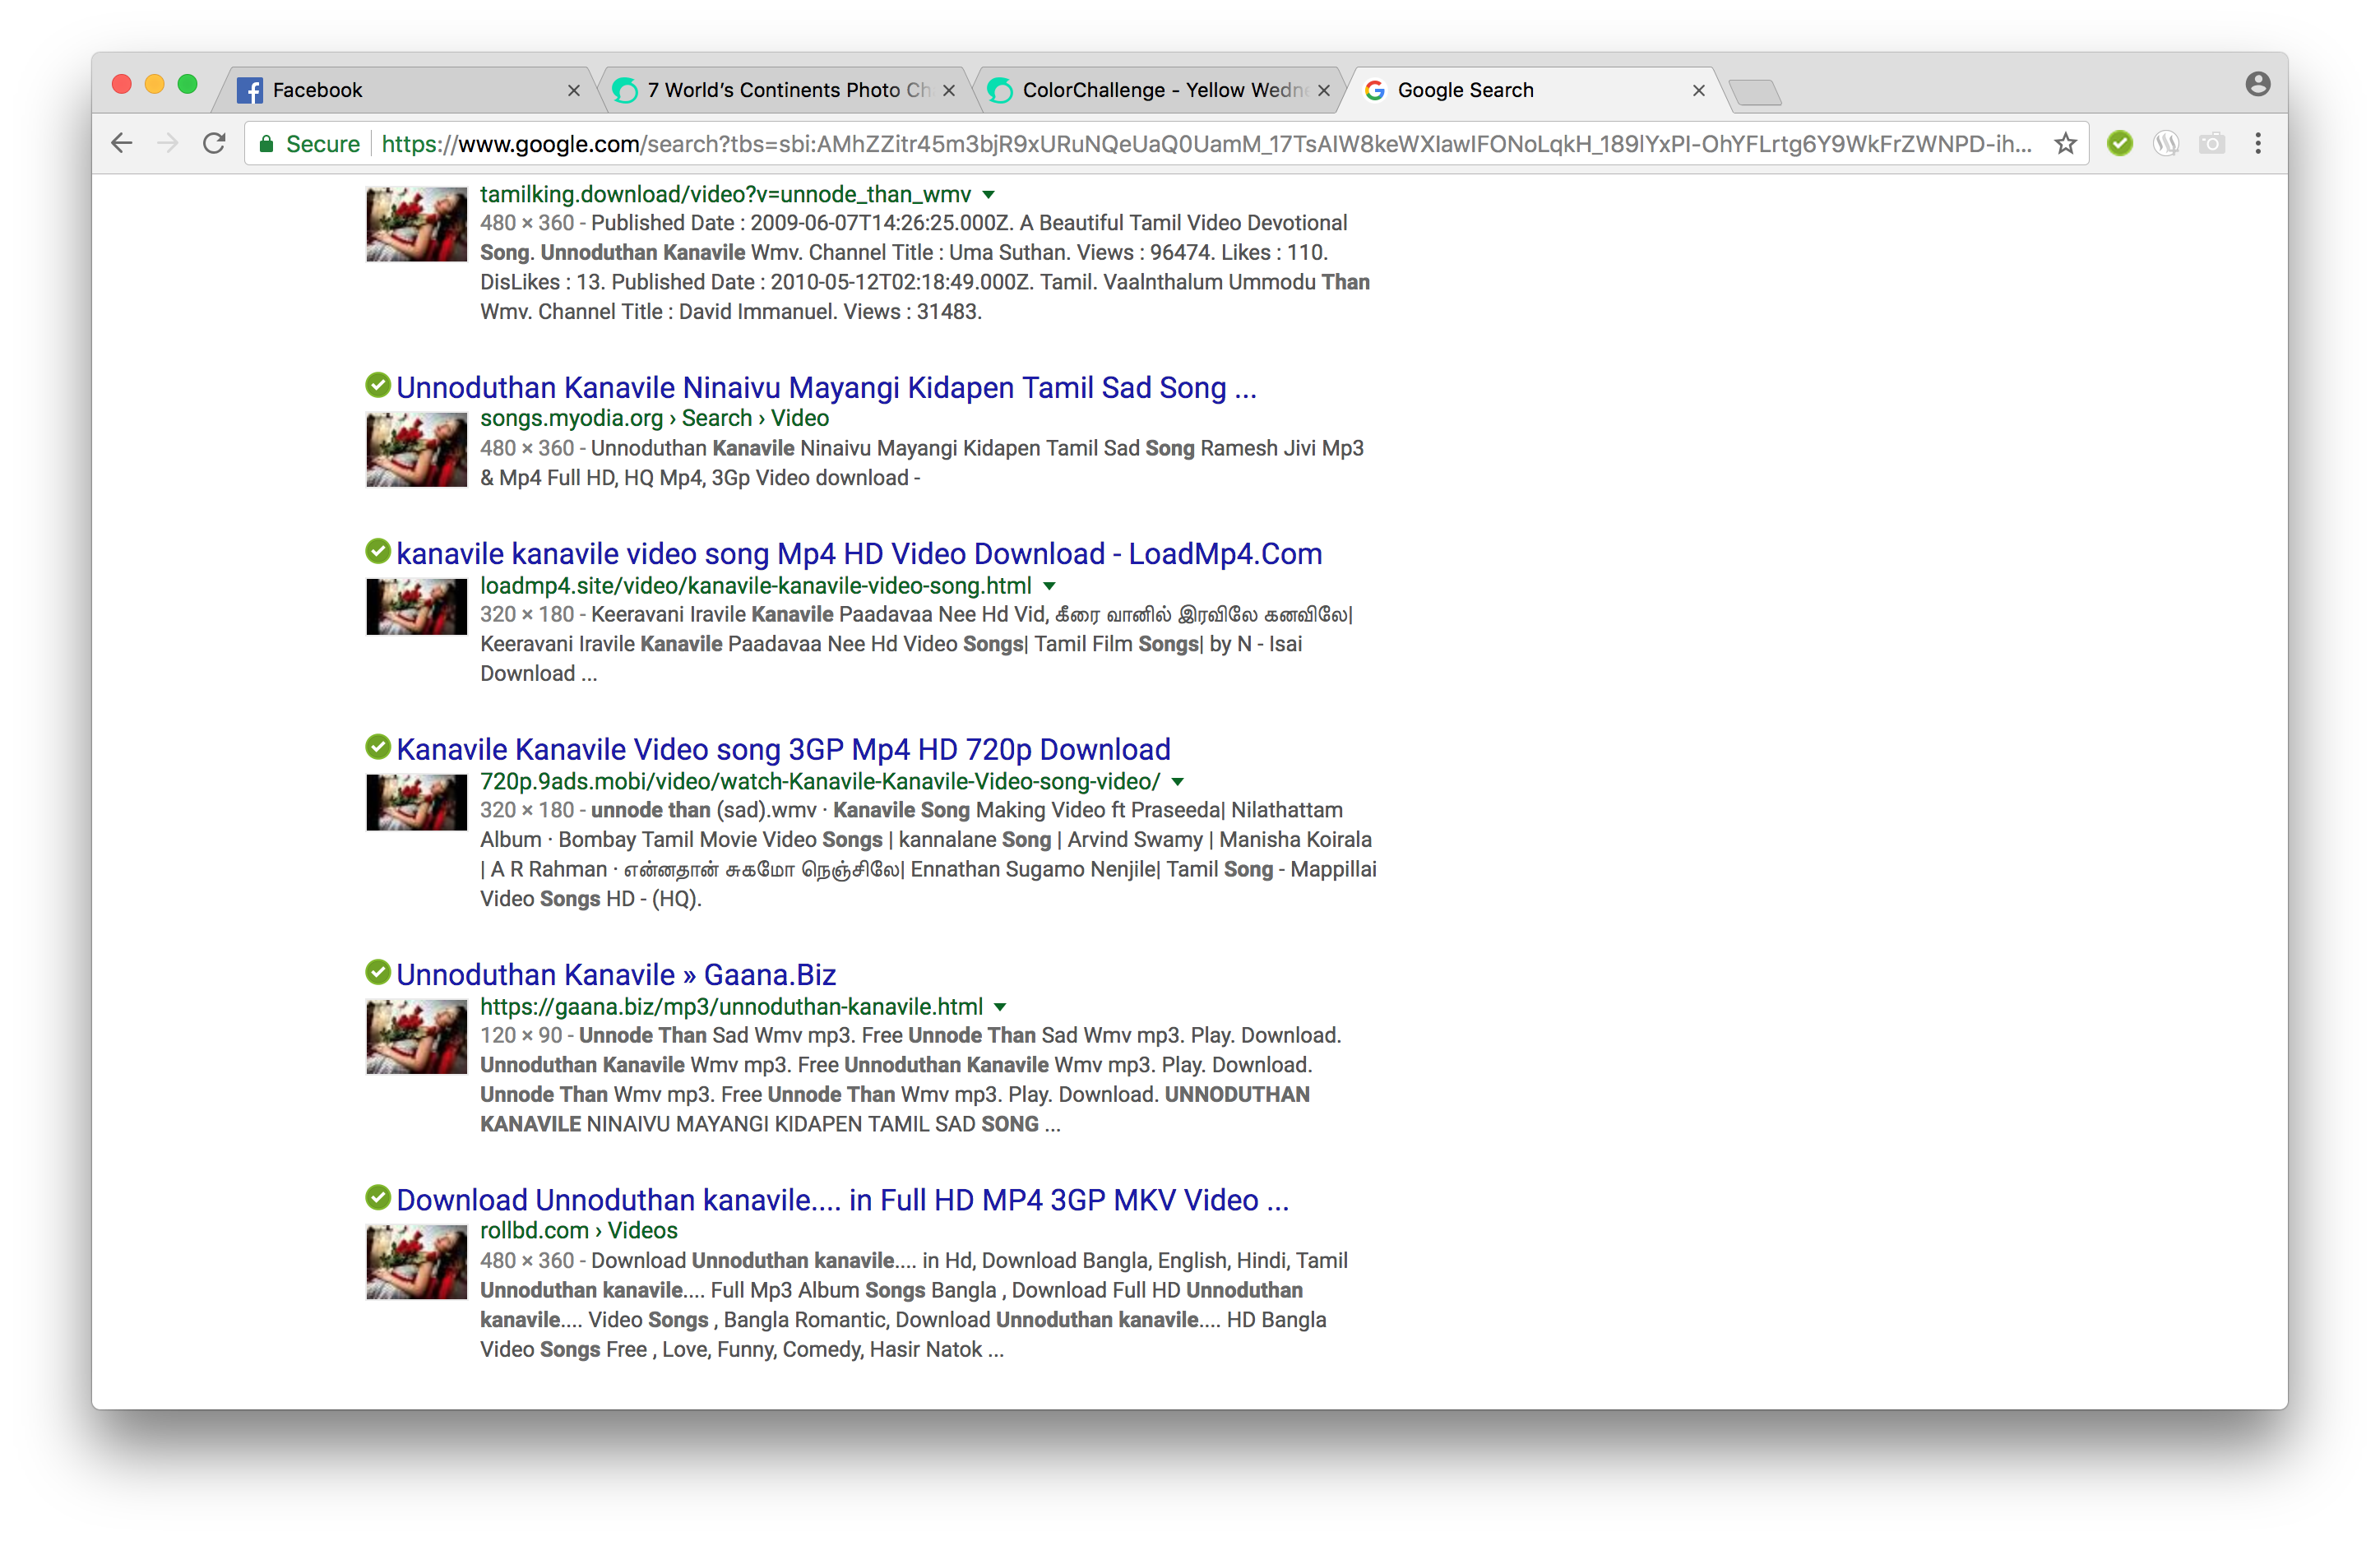
Task: Bookmark this page with the star icon
Action: coord(2065,143)
